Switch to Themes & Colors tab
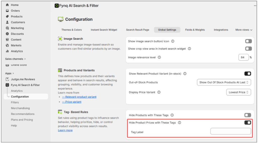Screen dimensions: 258x143 tap(72, 30)
